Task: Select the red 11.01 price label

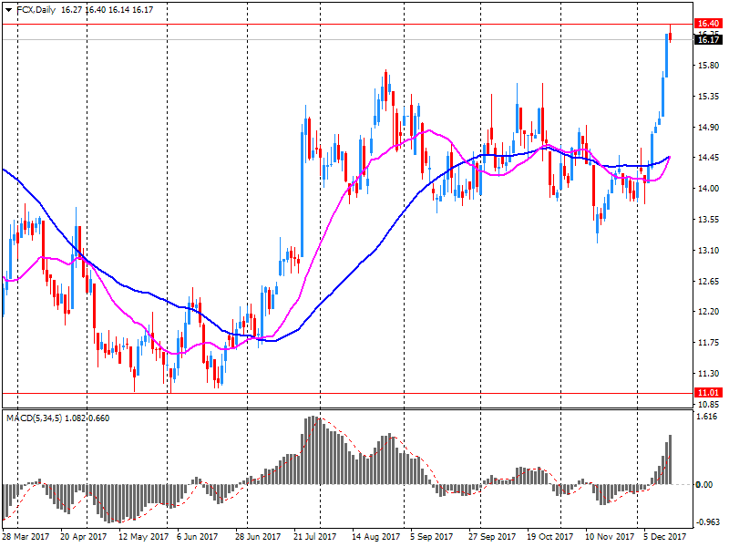Action: 706,393
